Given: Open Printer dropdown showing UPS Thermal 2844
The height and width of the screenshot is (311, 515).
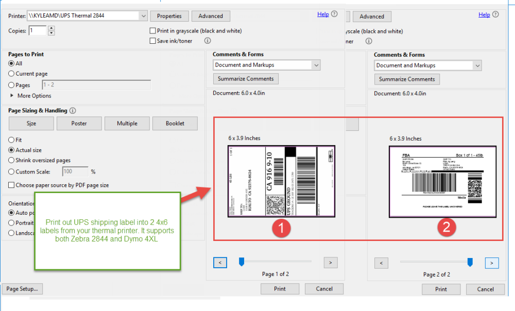Looking at the screenshot, I should [x=87, y=16].
